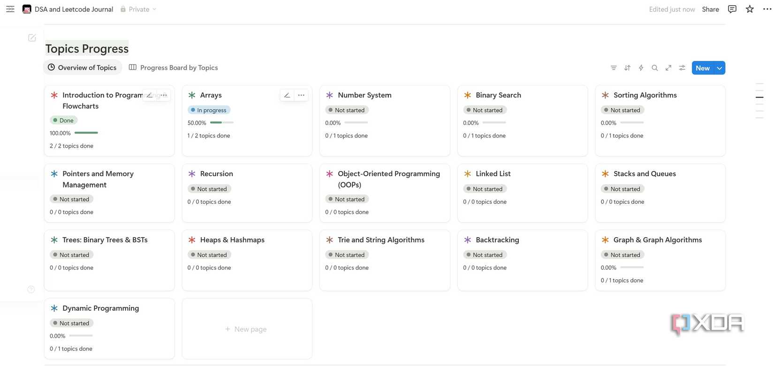This screenshot has height=366, width=774.
Task: Click the help question mark icon
Action: [31, 290]
